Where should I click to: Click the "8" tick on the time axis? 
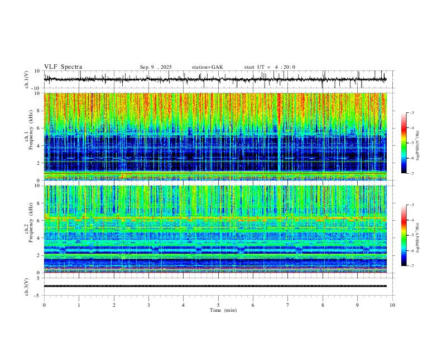pos(323,305)
